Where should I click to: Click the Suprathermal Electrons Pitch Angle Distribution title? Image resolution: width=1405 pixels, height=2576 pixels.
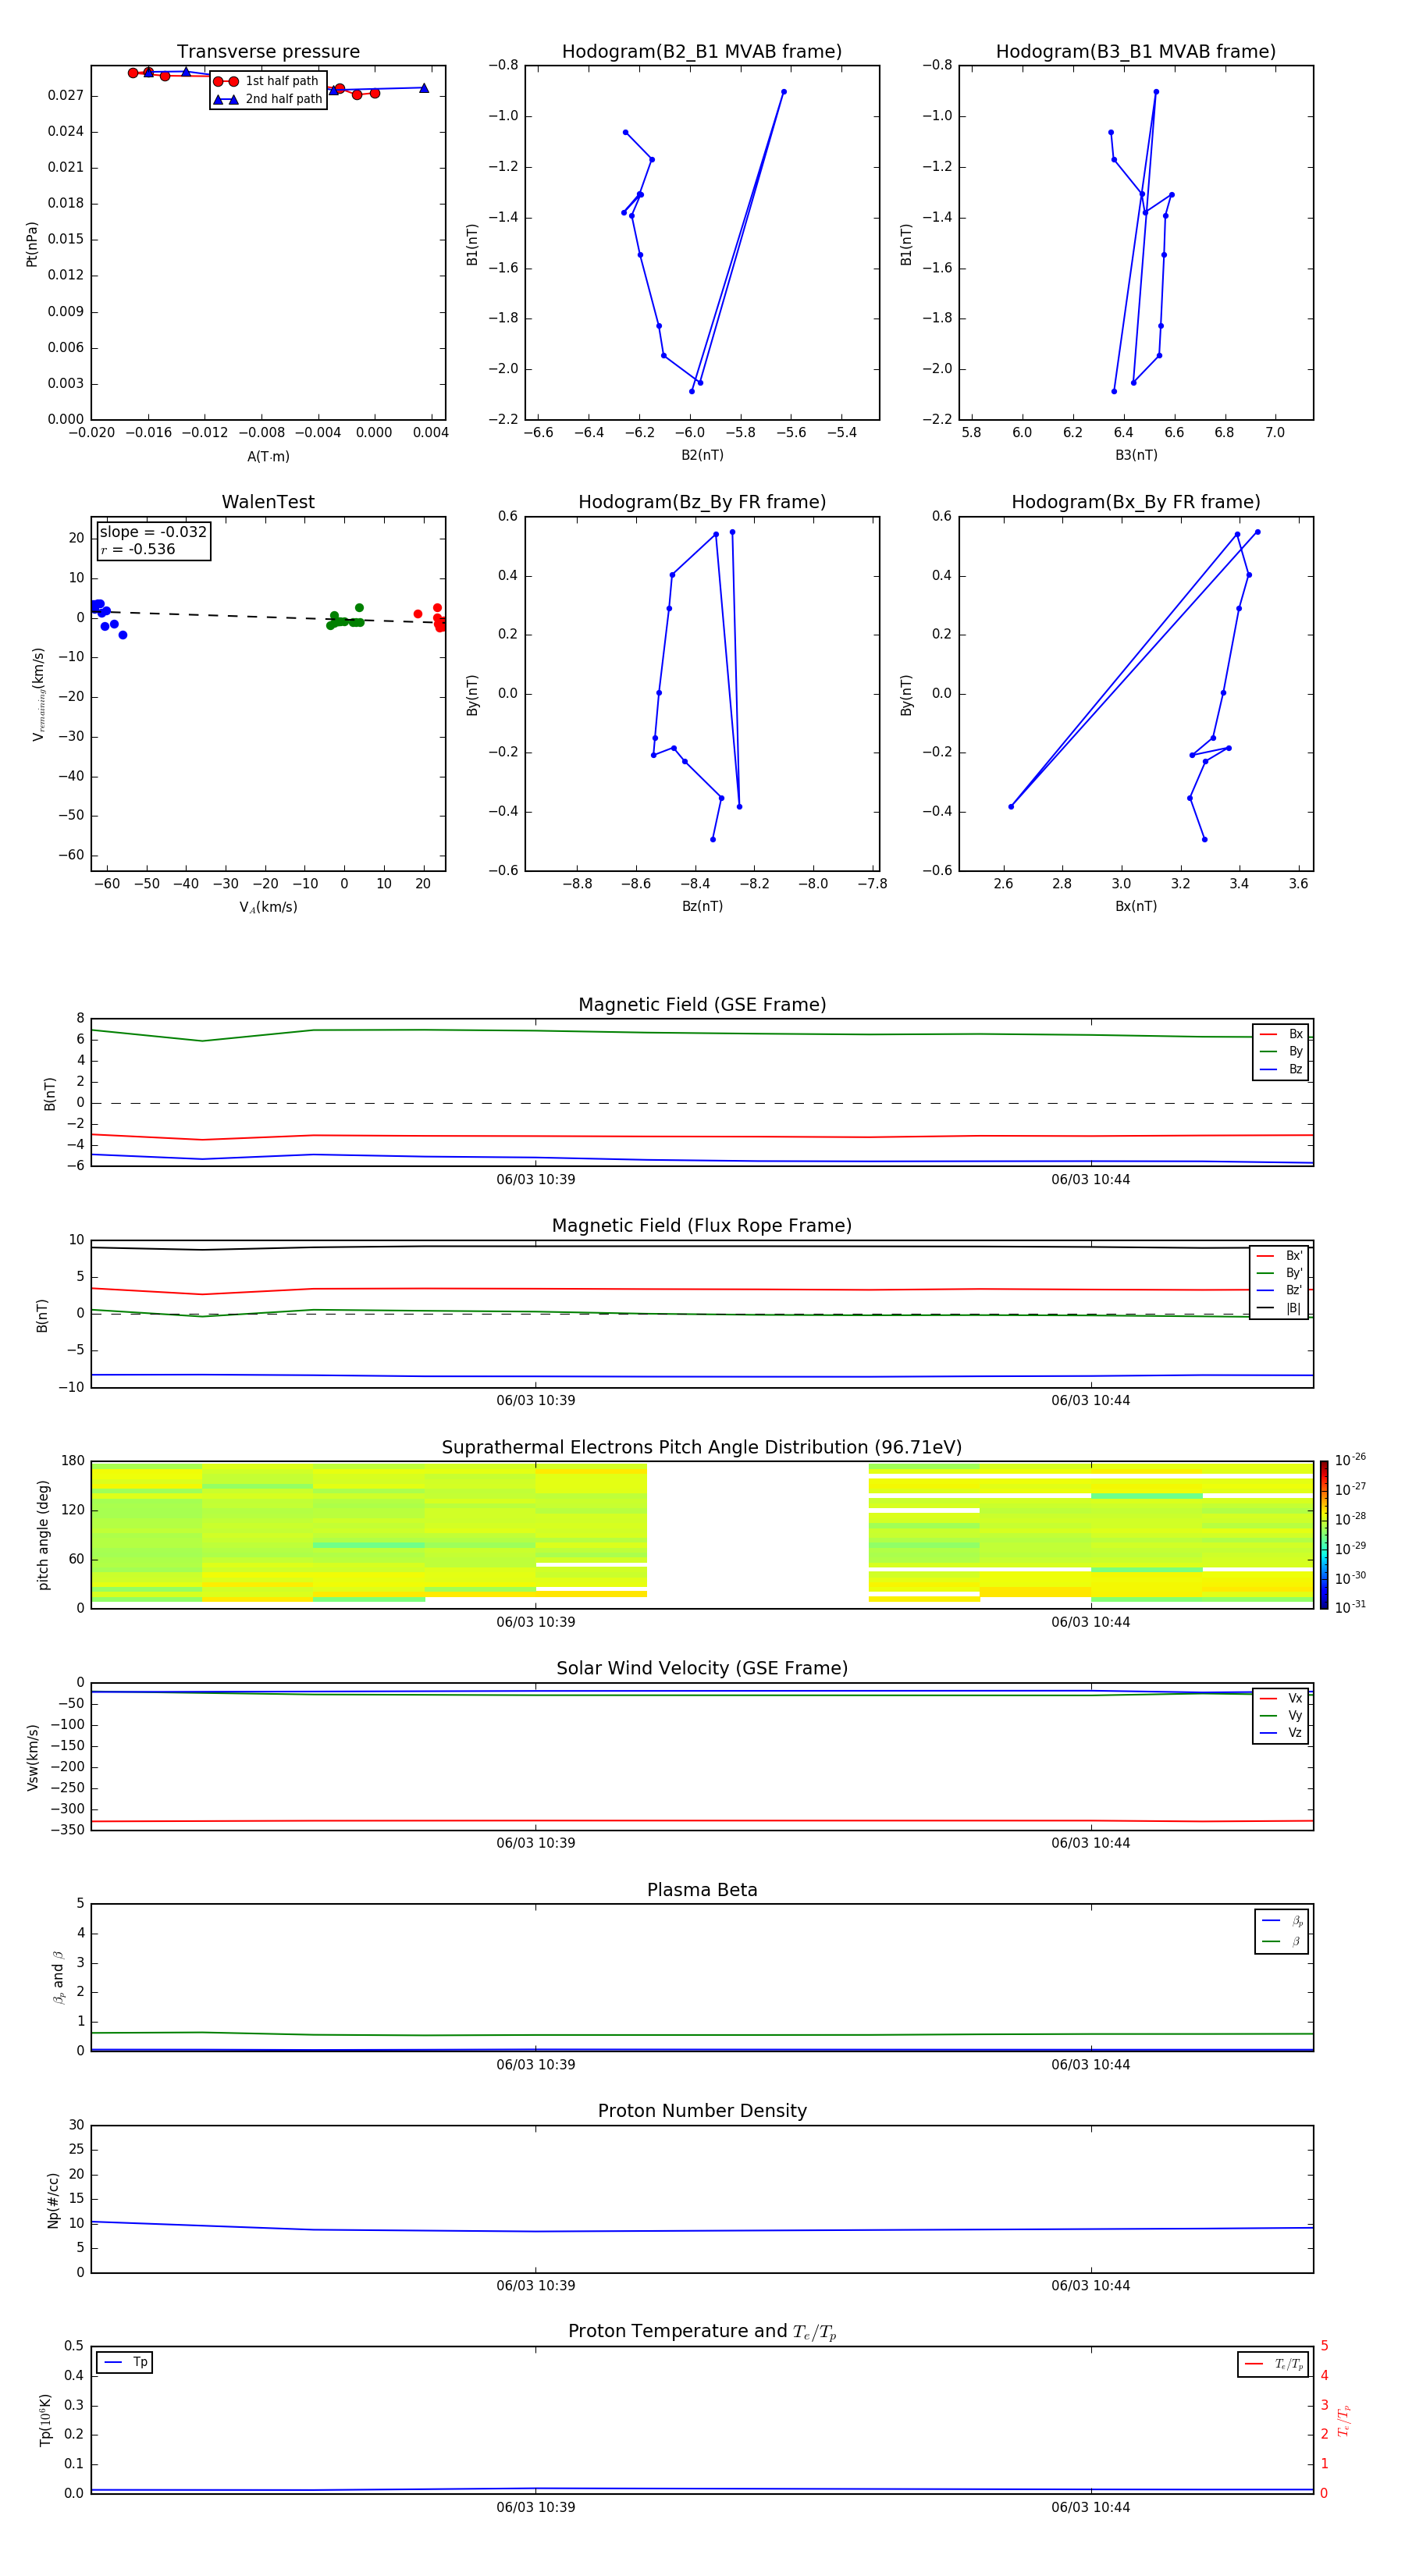tap(701, 1447)
